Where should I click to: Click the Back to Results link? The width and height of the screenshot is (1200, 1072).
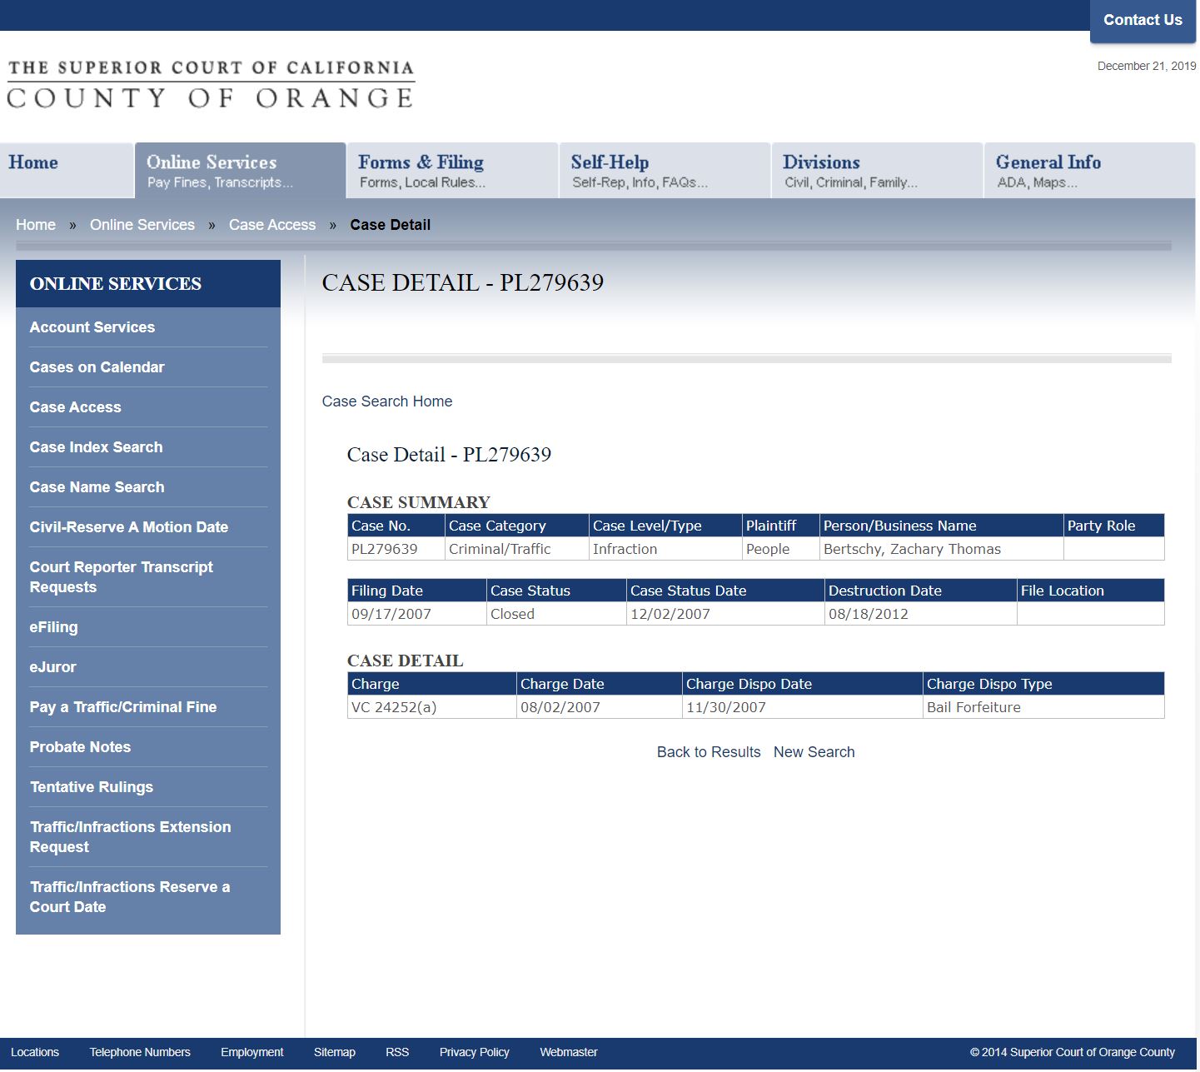(x=709, y=752)
